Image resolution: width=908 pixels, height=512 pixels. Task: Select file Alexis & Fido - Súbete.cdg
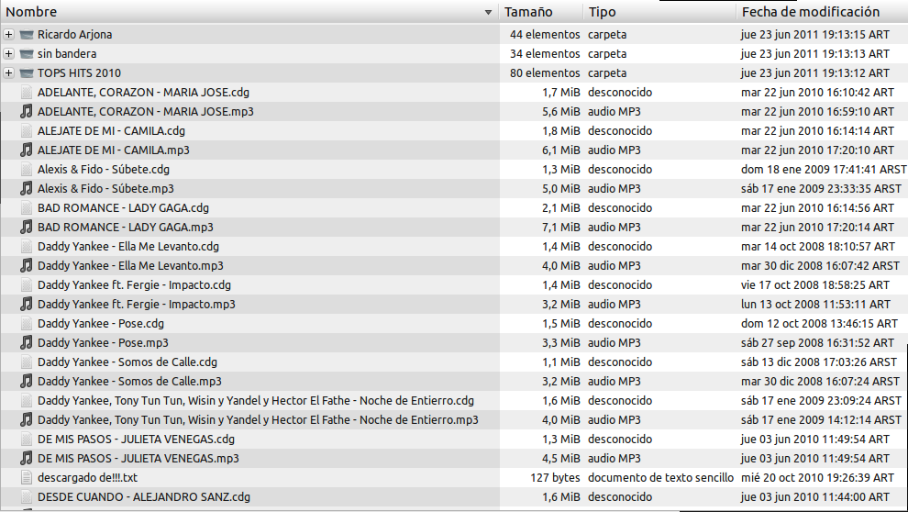pyautogui.click(x=104, y=169)
